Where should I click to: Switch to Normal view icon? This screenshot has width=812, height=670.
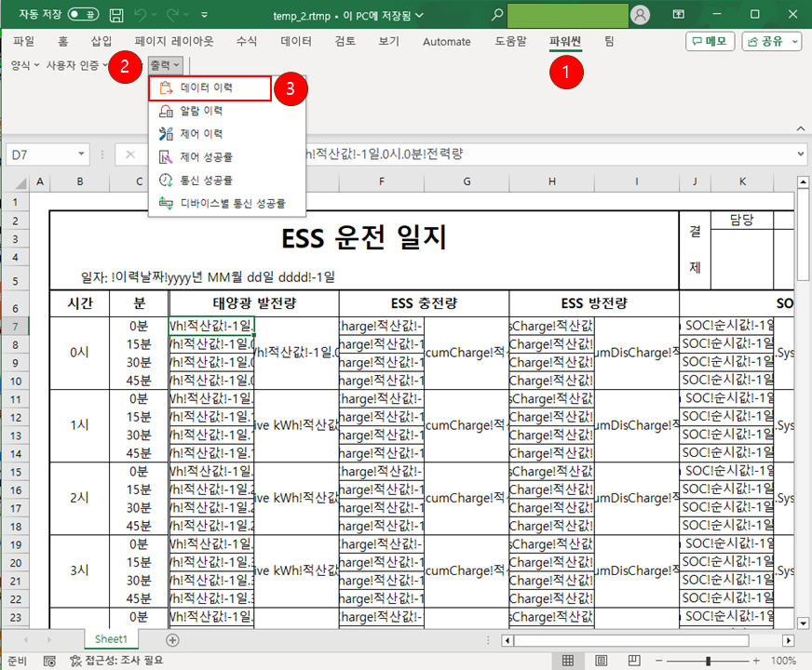click(568, 660)
